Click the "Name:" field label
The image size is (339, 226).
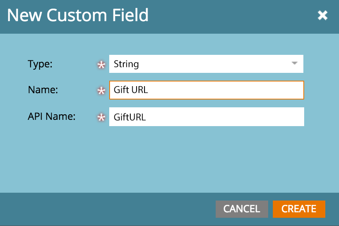click(43, 90)
